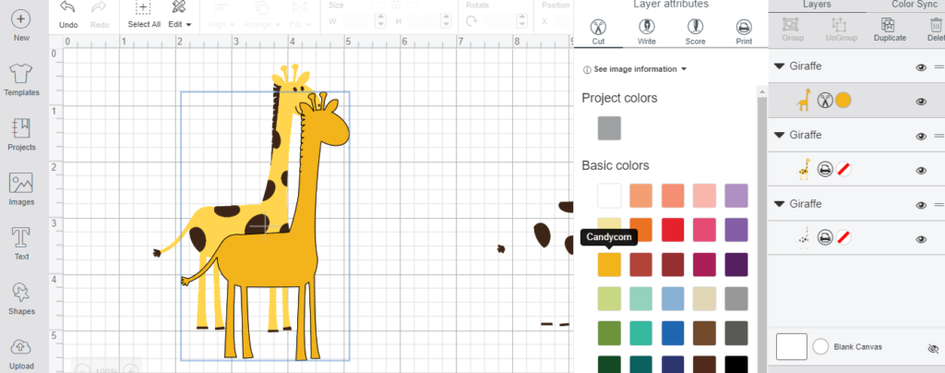Select the gray project color swatch
The width and height of the screenshot is (945, 373).
[x=609, y=128]
